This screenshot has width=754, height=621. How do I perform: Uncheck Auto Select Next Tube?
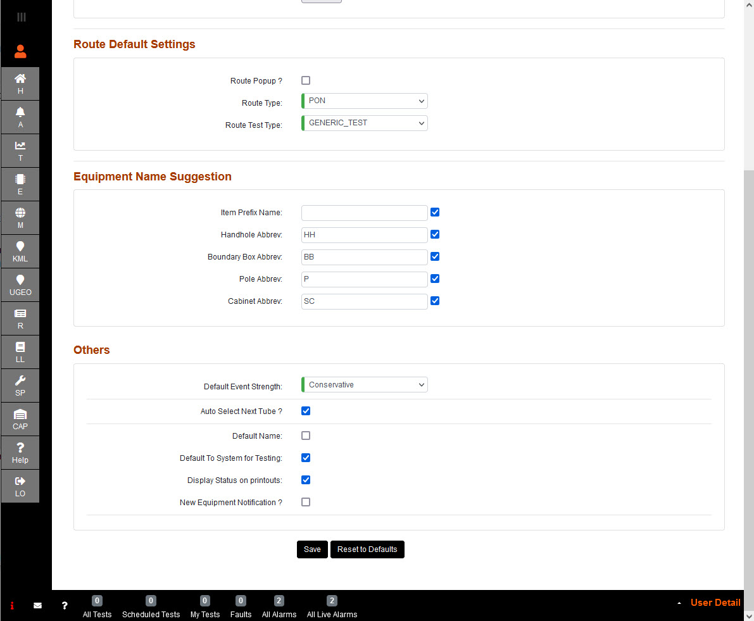[306, 411]
